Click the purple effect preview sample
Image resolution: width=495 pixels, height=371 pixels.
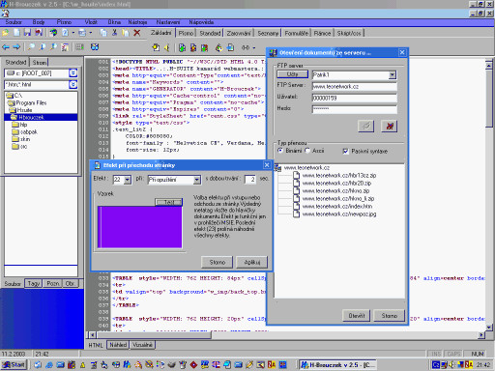pos(139,227)
